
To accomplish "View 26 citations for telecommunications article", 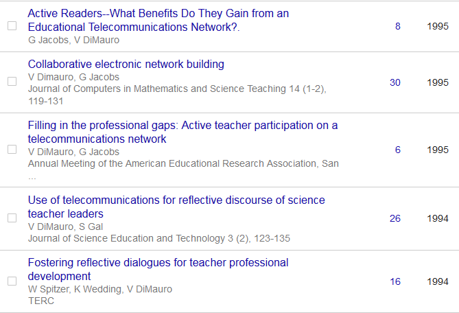I will 395,218.
